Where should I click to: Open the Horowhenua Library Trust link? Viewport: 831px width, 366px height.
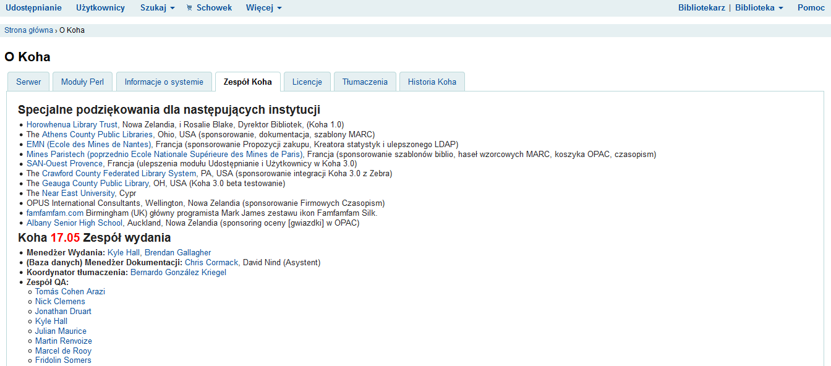pos(72,124)
